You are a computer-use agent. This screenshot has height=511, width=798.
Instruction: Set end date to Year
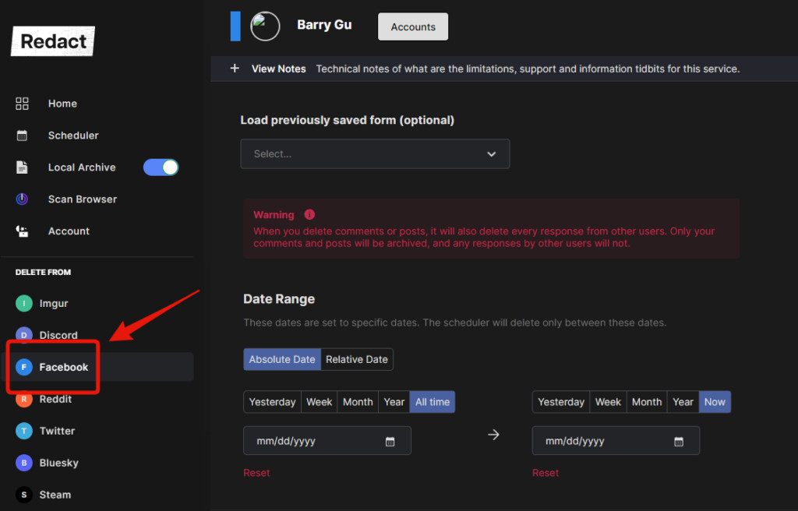click(x=683, y=402)
